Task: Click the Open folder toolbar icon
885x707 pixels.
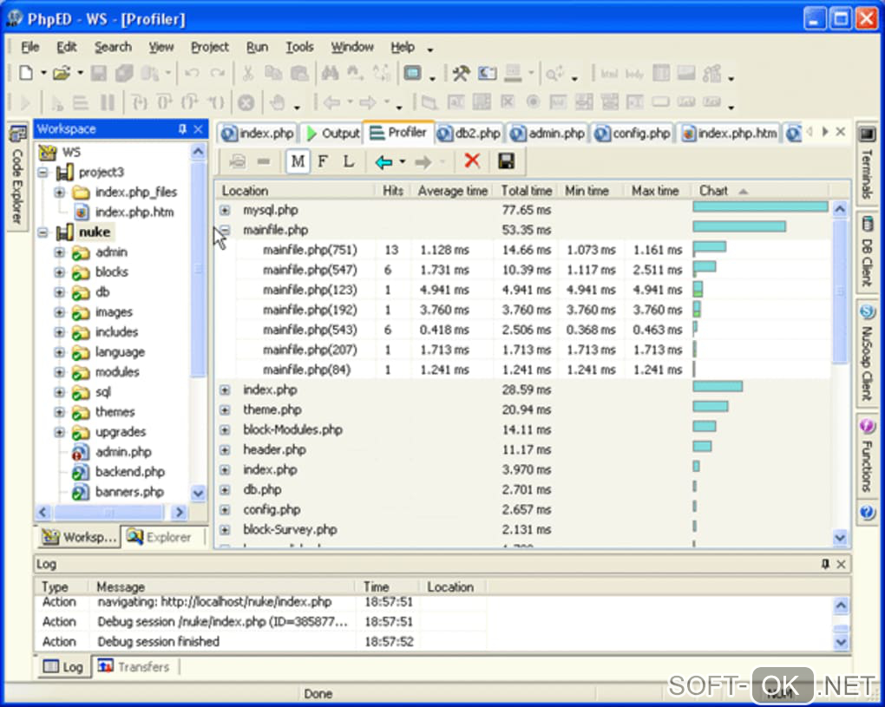Action: point(61,74)
